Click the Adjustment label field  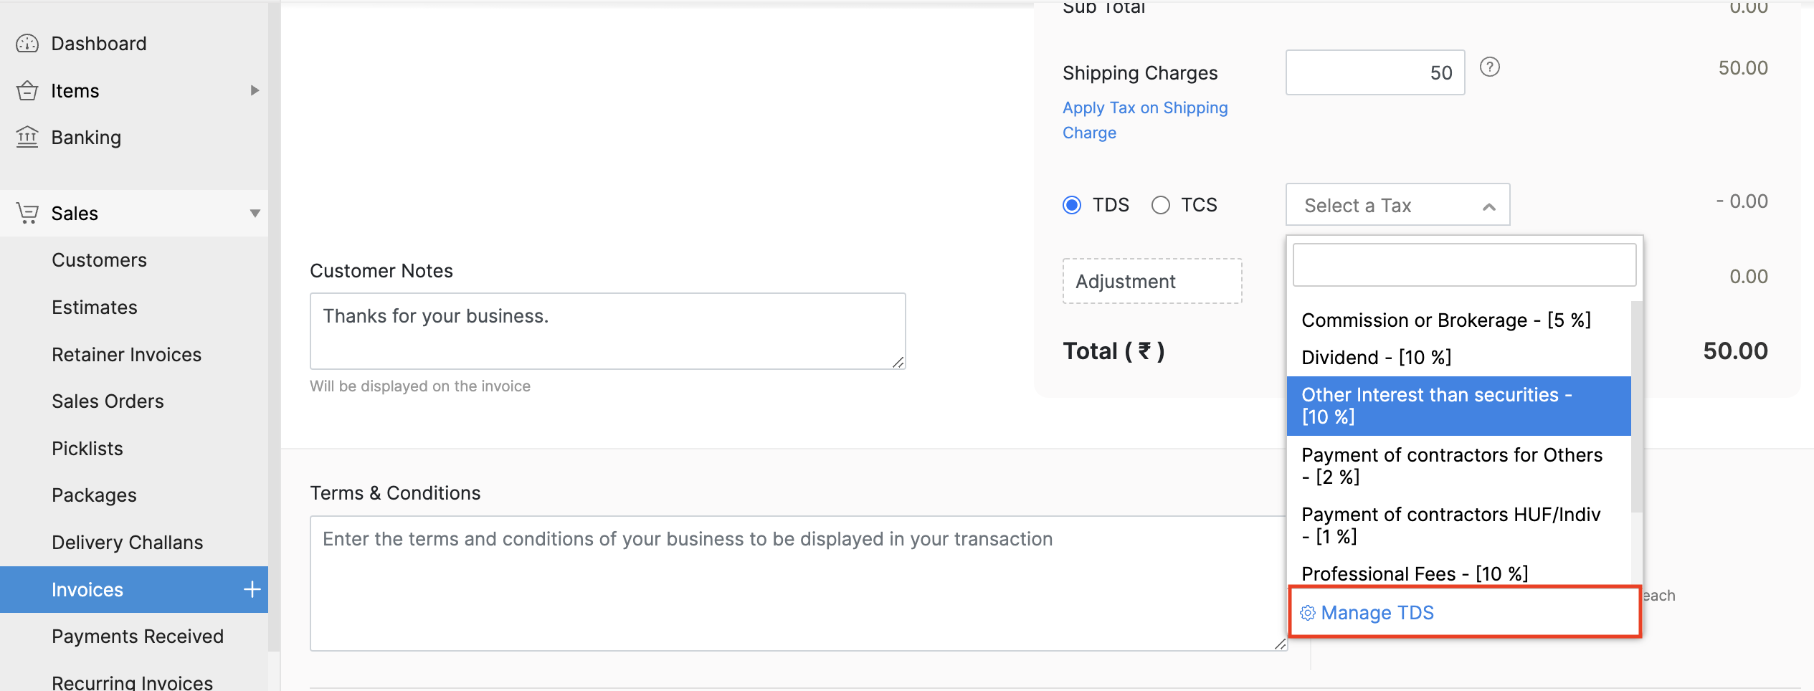click(1151, 281)
